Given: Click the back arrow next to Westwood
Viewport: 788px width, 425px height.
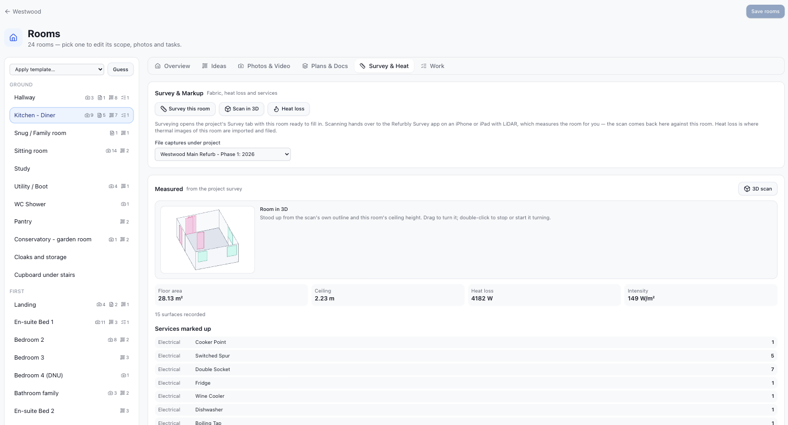Looking at the screenshot, I should click(x=7, y=12).
